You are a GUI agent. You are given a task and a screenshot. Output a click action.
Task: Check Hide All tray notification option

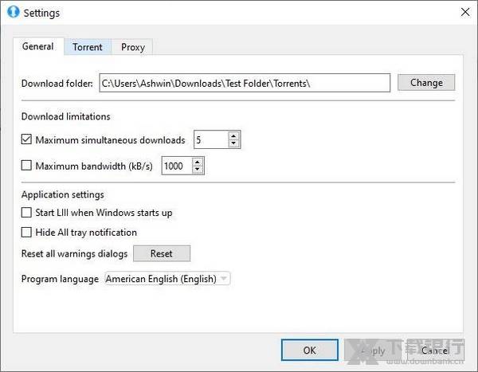coord(26,233)
